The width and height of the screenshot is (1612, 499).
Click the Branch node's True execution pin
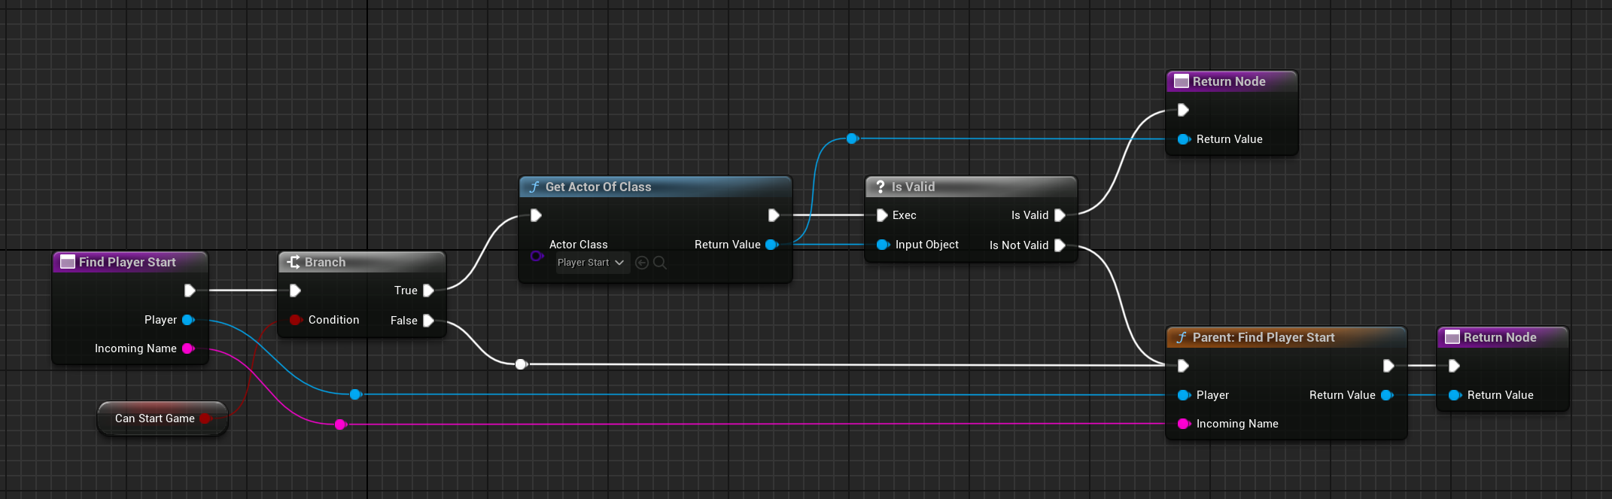428,291
